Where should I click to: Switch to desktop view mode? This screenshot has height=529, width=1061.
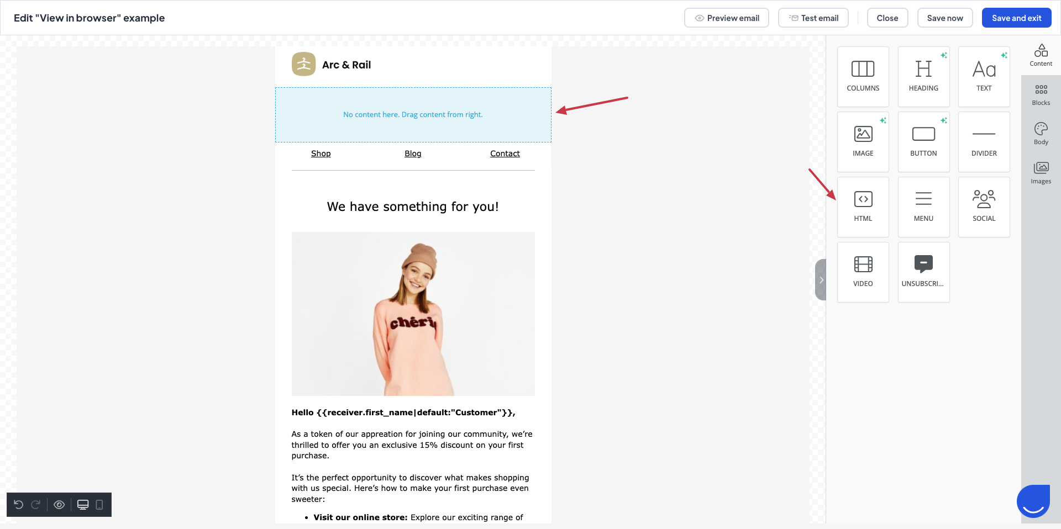(x=83, y=505)
